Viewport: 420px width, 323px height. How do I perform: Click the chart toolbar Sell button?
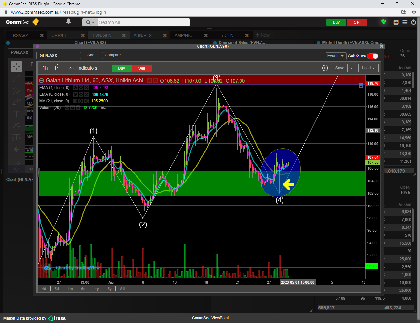[141, 68]
